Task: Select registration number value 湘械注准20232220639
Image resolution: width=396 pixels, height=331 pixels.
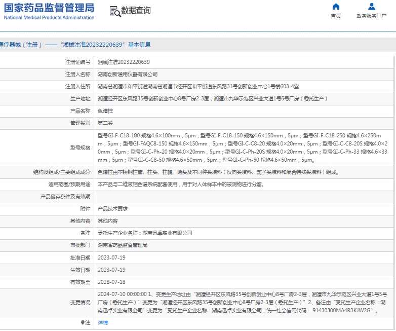Action: point(124,62)
